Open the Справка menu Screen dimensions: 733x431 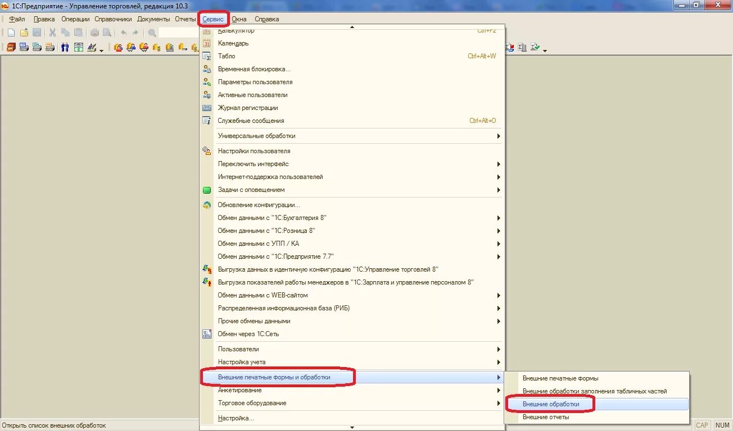point(266,19)
